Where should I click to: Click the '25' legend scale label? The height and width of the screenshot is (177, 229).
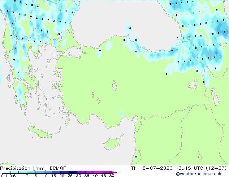coord(70,176)
